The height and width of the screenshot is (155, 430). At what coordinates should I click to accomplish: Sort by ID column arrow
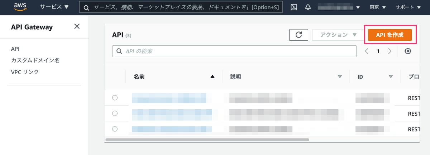pos(391,76)
